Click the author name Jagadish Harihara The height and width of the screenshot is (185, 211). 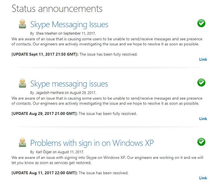tap(50, 93)
